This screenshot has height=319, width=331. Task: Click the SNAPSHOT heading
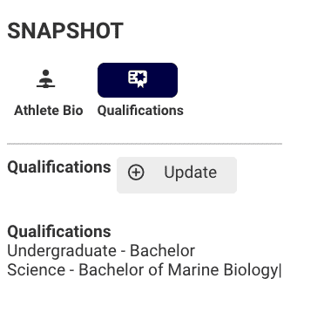coord(65,31)
